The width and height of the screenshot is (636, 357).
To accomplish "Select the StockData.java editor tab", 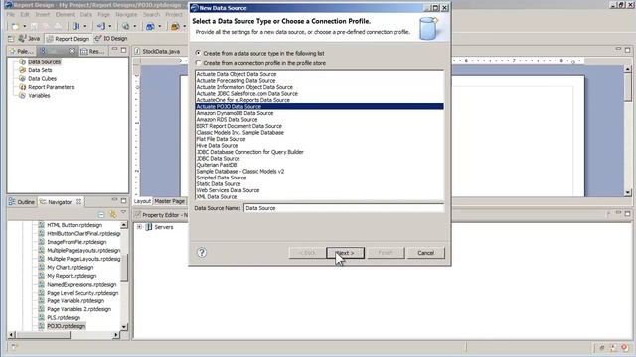I will [x=157, y=51].
